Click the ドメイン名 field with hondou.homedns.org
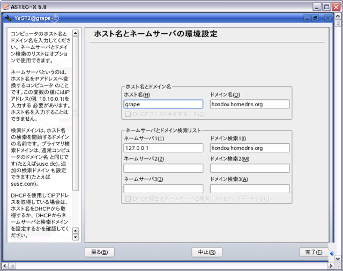Viewport: 343px width, 271px height. tap(249, 104)
